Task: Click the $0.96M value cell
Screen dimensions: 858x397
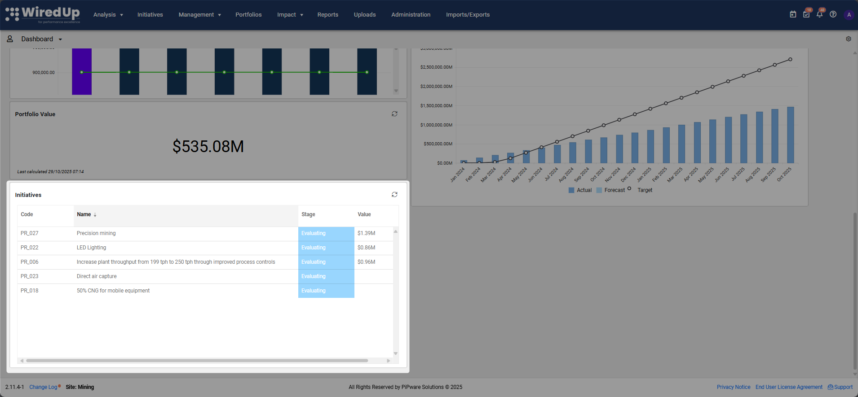Action: (367, 262)
